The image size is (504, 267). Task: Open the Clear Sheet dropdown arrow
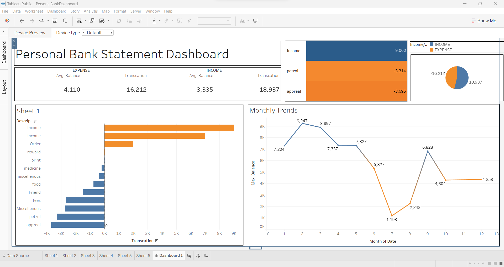[108, 21]
